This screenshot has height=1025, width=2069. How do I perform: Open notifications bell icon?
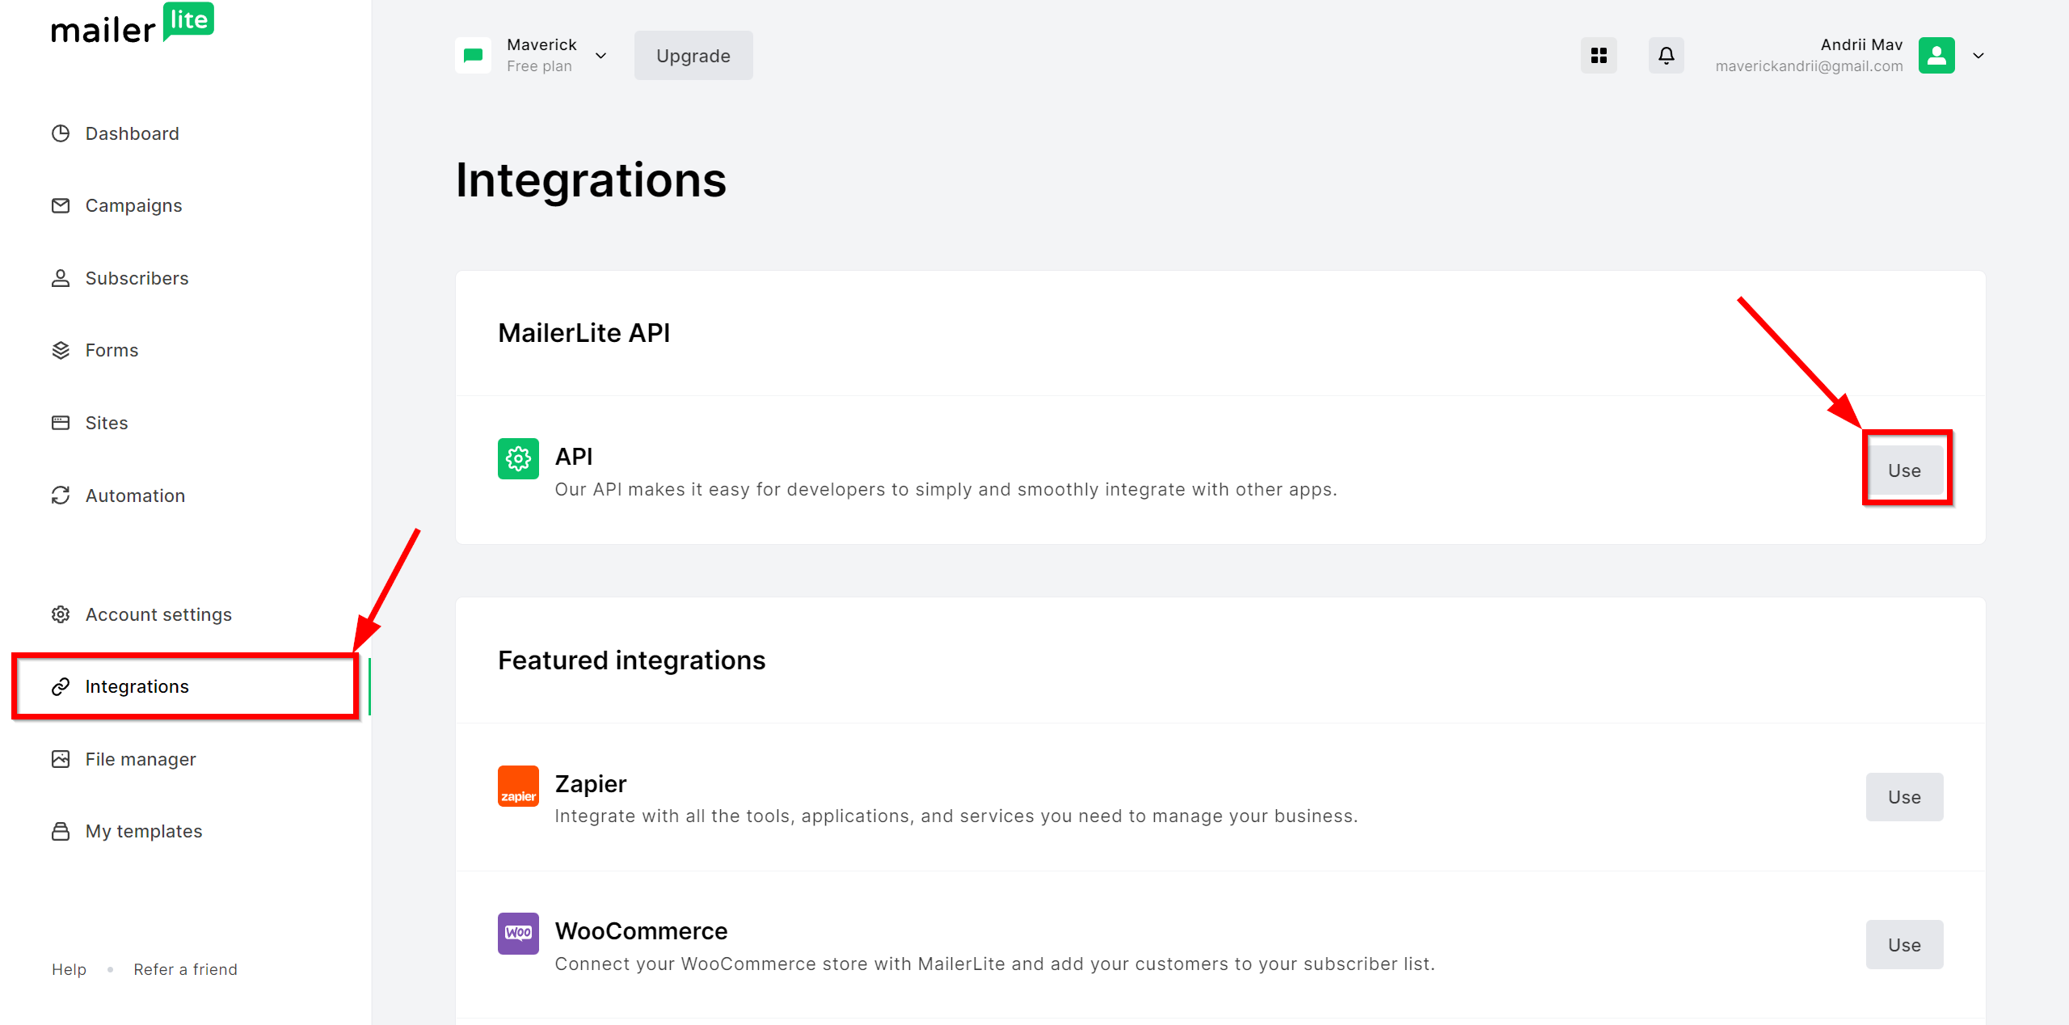[x=1667, y=55]
